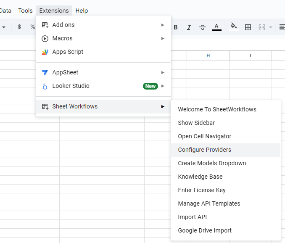Click the borders icon

248,27
